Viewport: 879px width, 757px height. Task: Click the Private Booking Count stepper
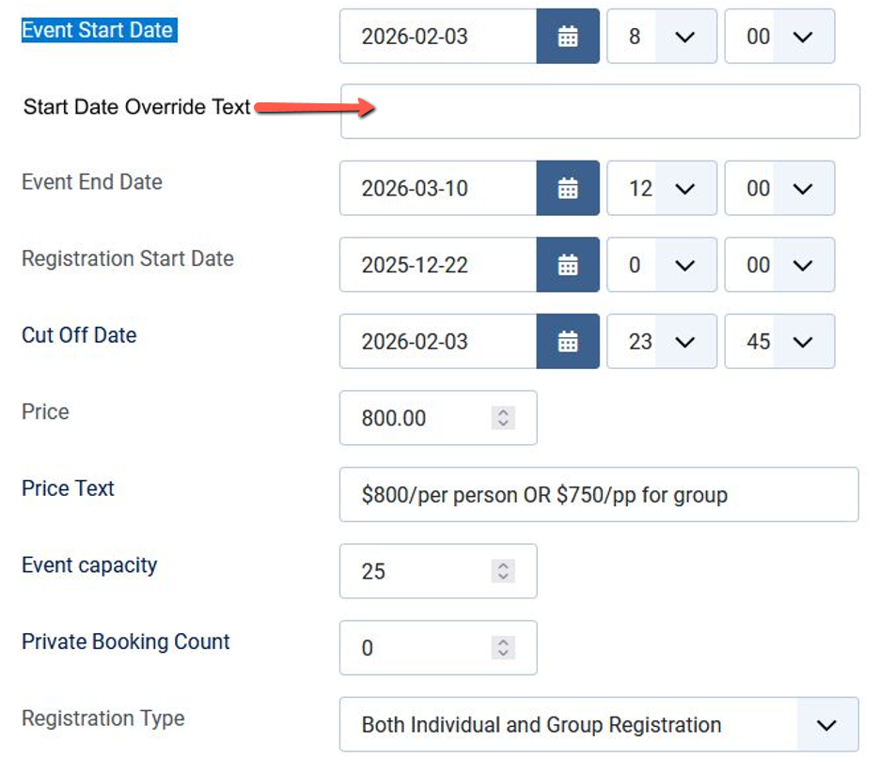tap(504, 648)
